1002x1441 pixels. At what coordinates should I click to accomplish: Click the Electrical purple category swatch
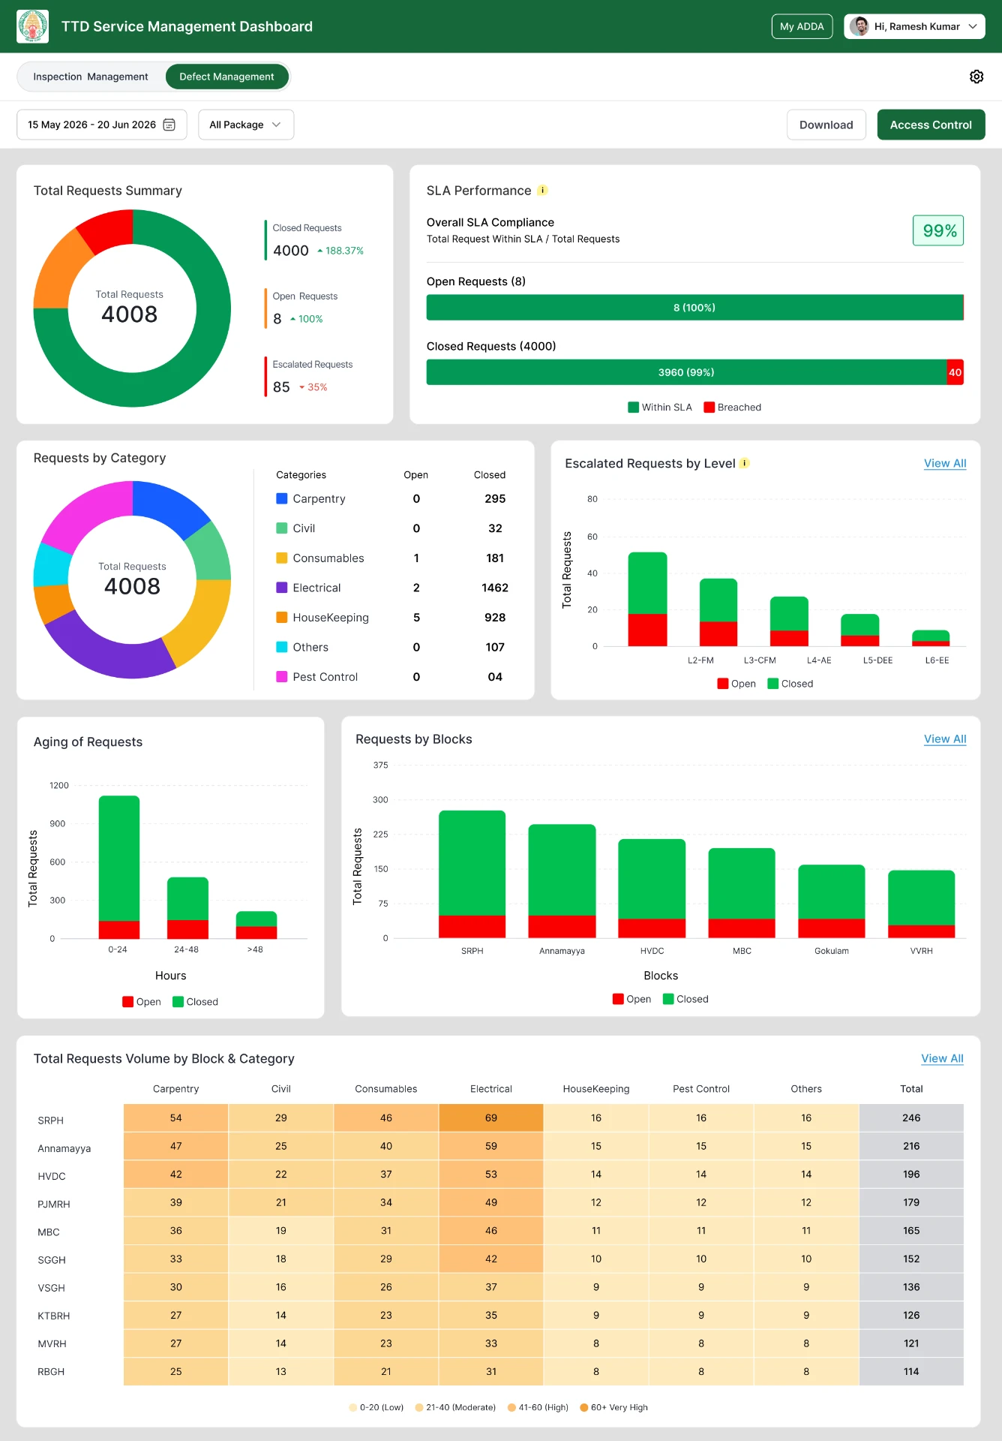point(282,588)
